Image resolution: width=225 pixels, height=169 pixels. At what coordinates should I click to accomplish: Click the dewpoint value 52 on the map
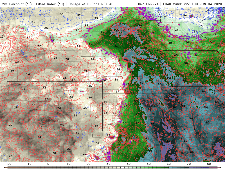(x=188, y=42)
